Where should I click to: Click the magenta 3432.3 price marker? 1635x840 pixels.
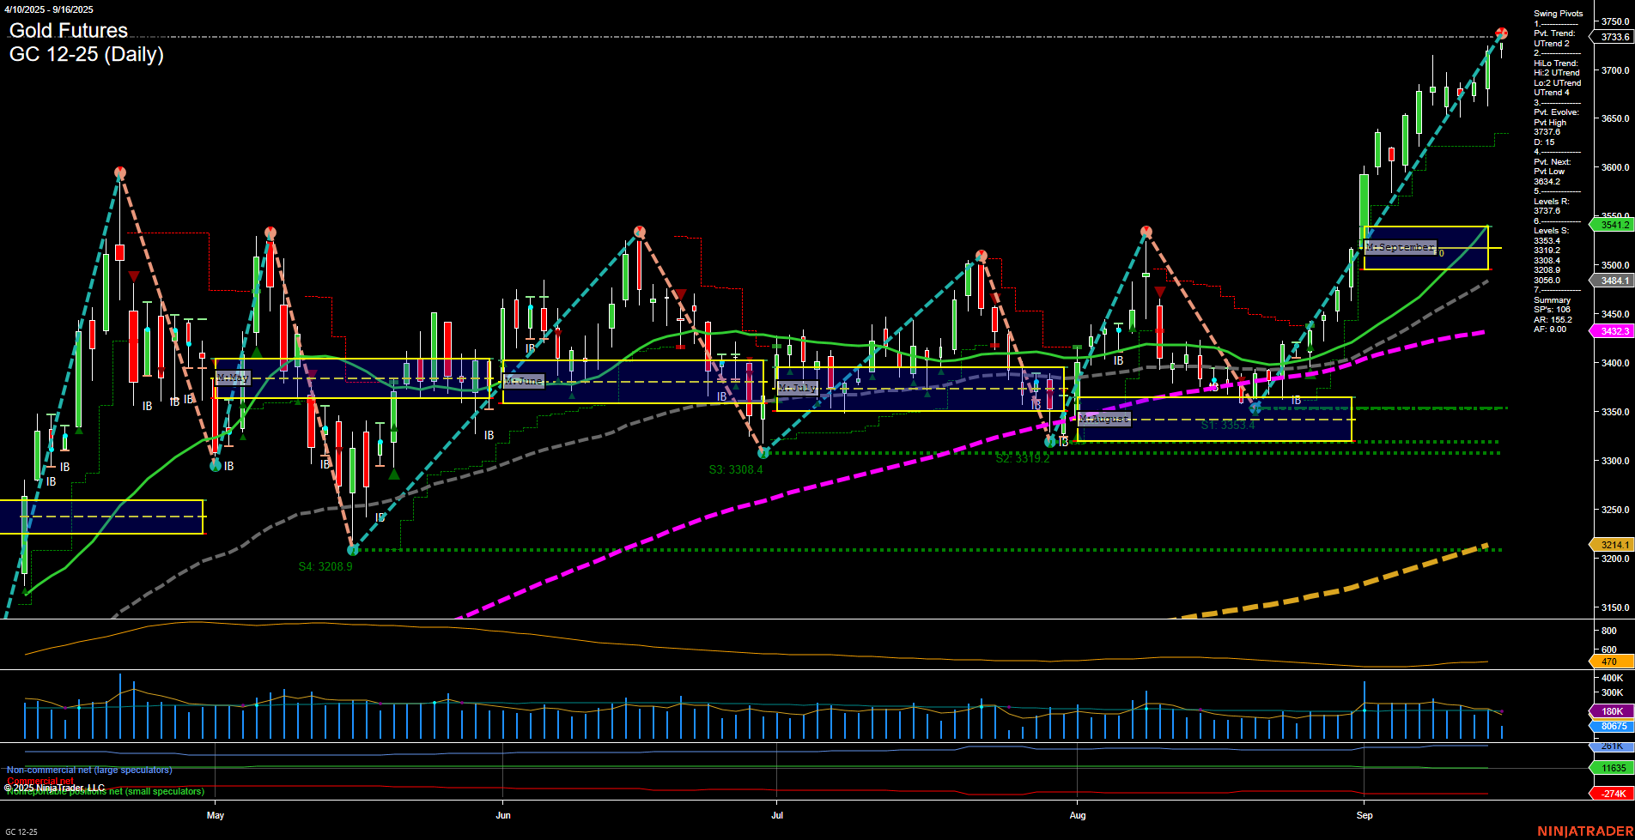(1614, 331)
